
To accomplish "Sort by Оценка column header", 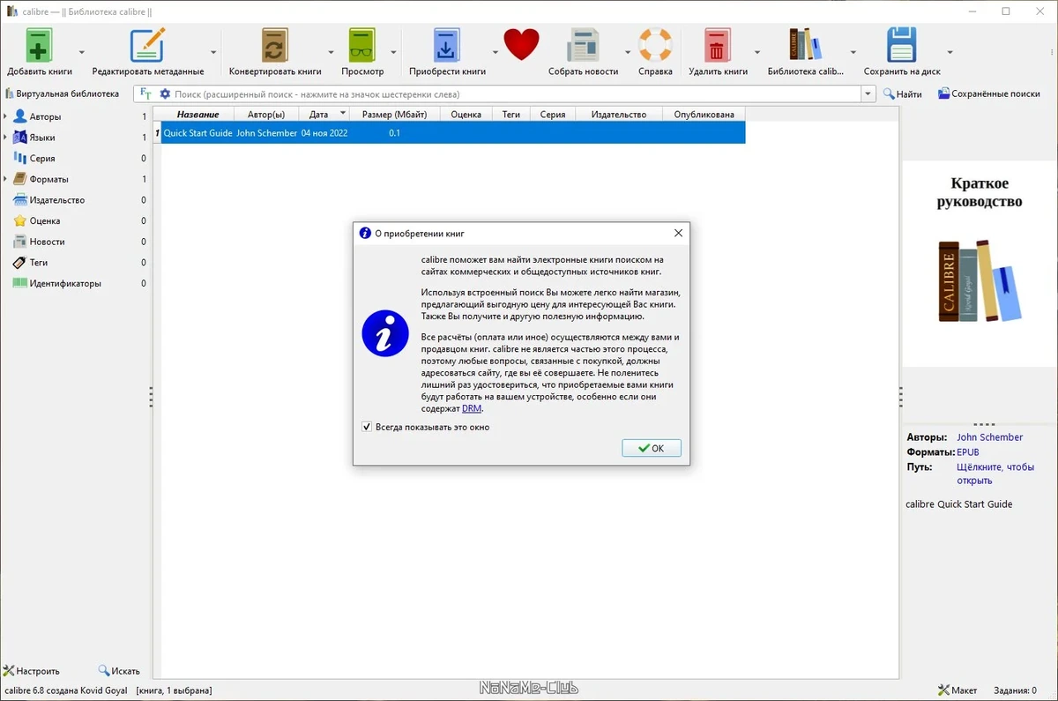I will (466, 114).
